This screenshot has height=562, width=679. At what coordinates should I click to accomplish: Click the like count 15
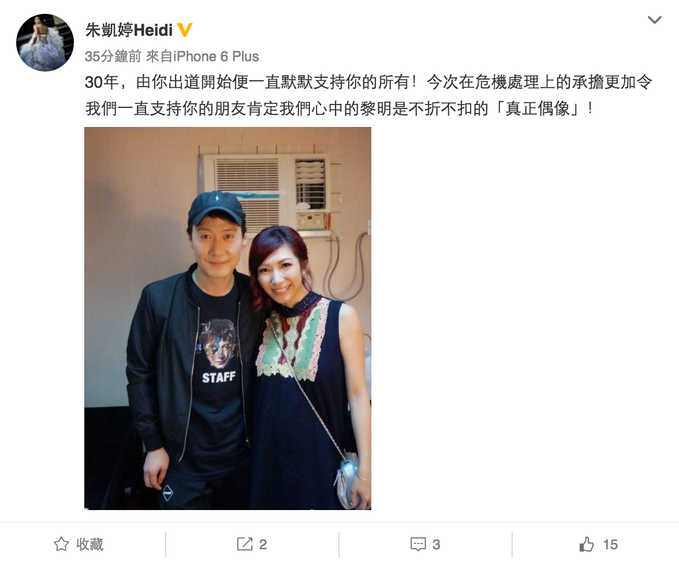pyautogui.click(x=610, y=544)
